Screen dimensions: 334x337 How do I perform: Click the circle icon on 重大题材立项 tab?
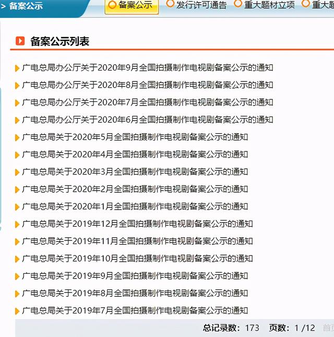point(238,4)
